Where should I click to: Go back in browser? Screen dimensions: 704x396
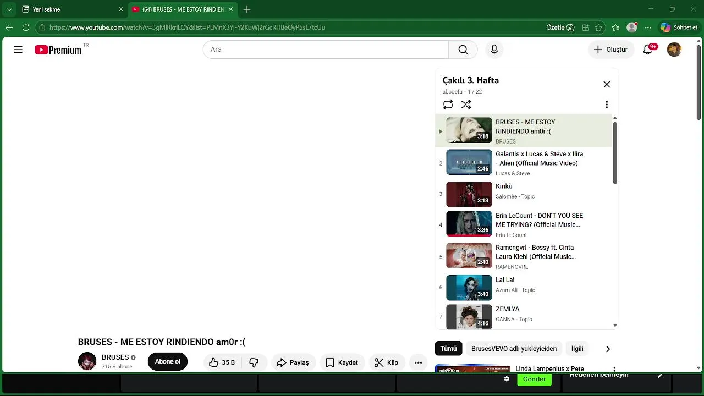click(9, 28)
